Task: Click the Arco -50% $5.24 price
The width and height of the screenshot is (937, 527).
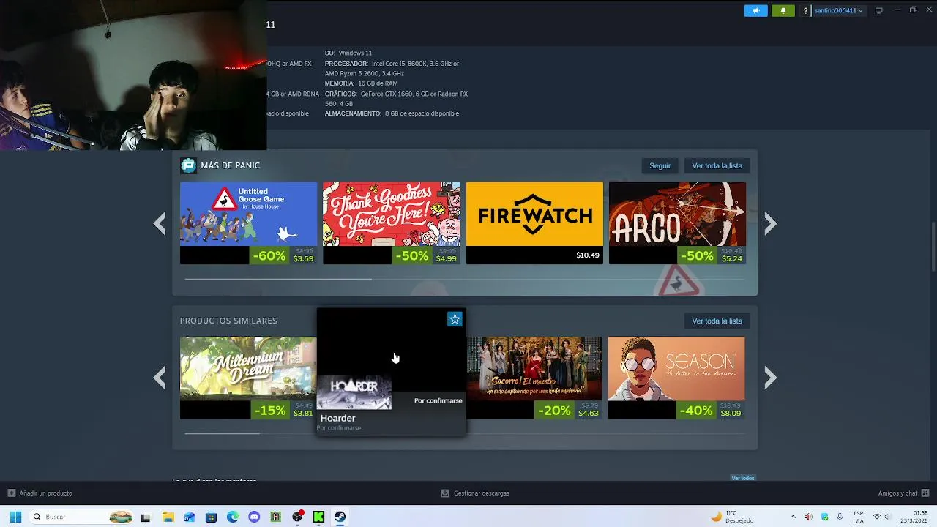Action: pyautogui.click(x=712, y=255)
